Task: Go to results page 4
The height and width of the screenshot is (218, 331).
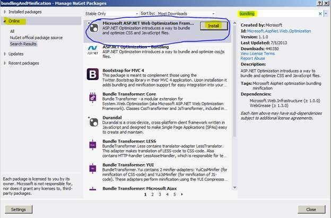Action: point(167,194)
